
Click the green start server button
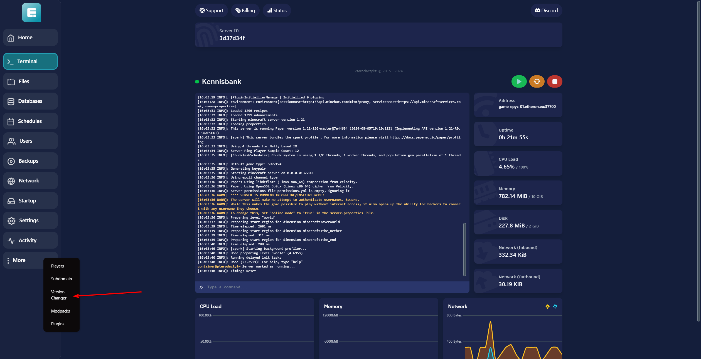[519, 81]
